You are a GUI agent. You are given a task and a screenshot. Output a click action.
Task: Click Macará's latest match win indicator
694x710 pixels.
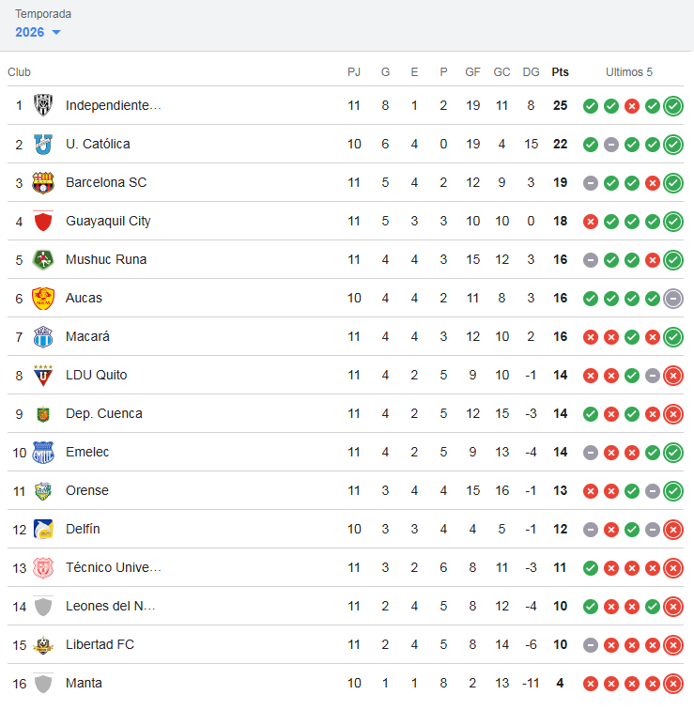click(x=673, y=336)
